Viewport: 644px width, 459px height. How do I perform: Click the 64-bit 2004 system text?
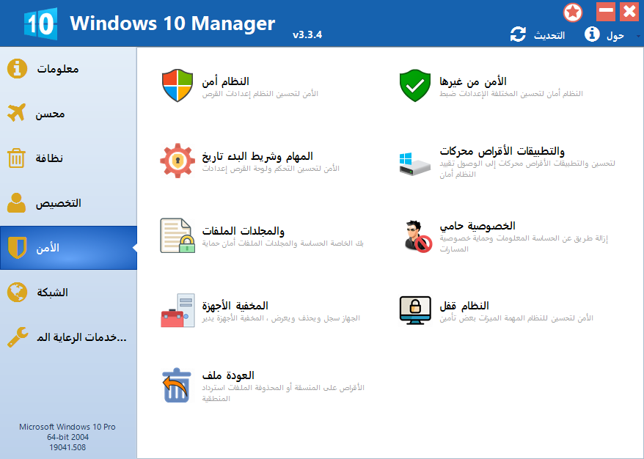click(67, 437)
